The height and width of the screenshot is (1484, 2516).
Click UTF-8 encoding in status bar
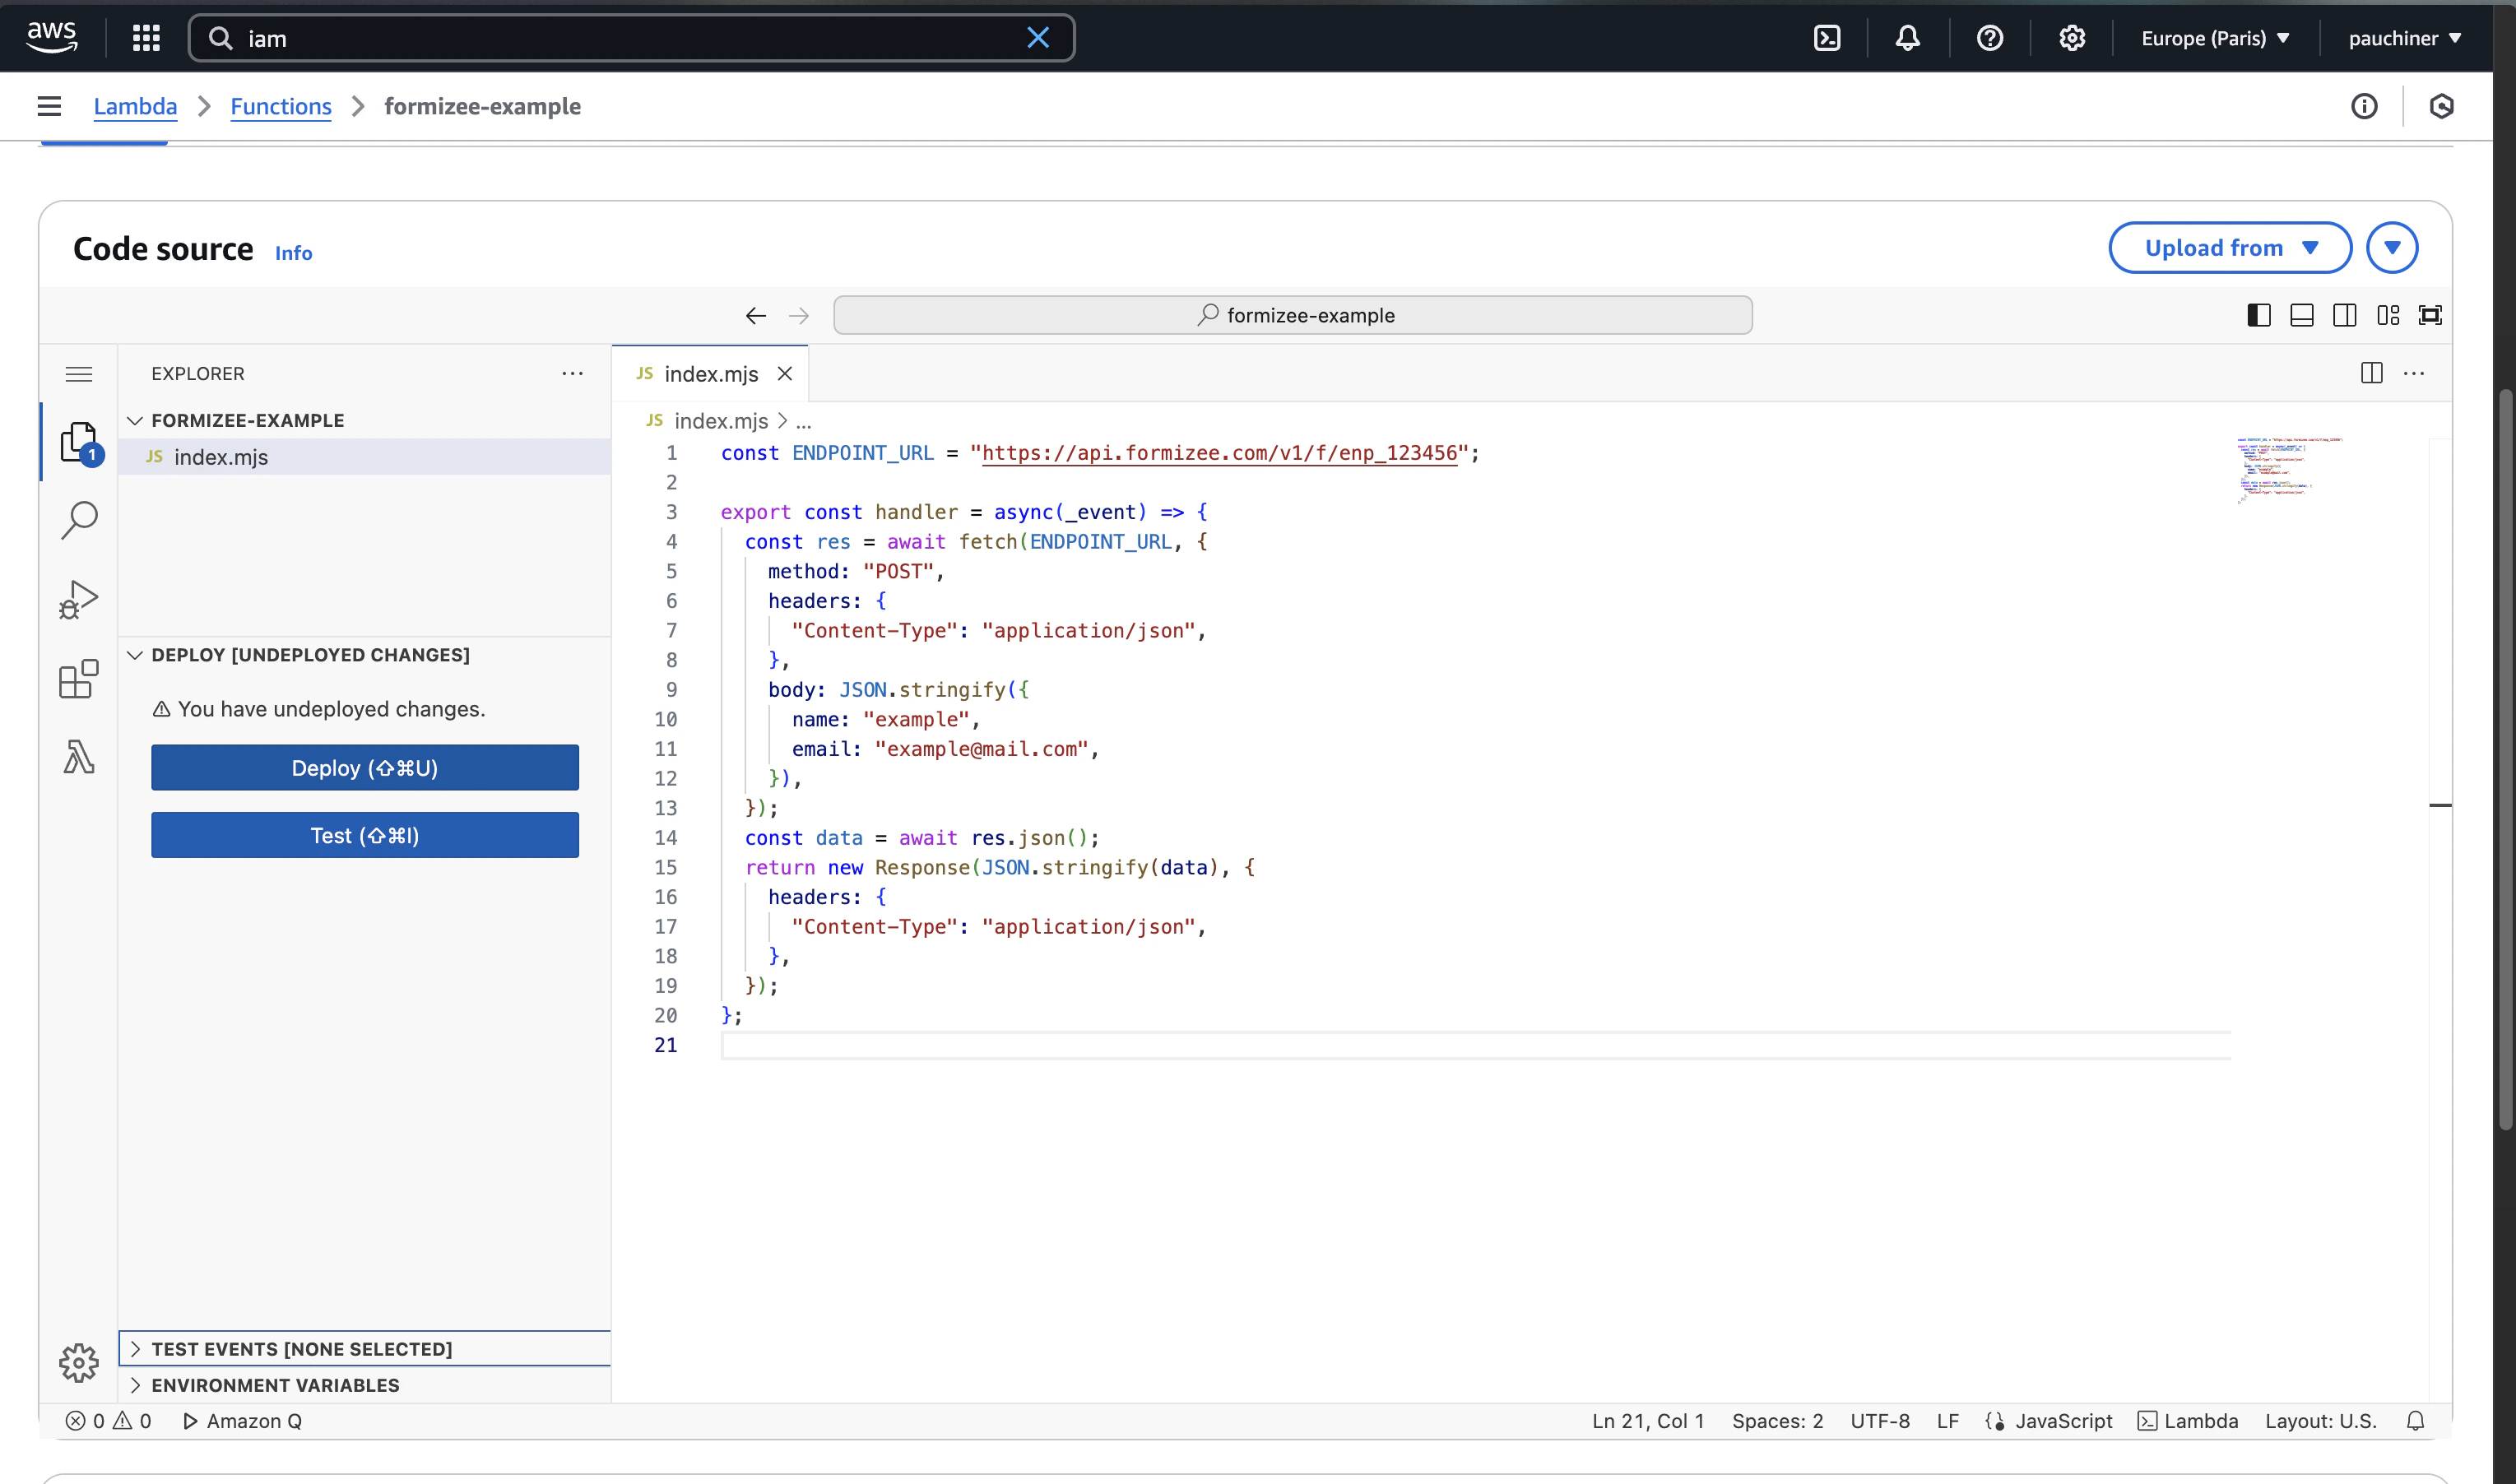point(1880,1421)
